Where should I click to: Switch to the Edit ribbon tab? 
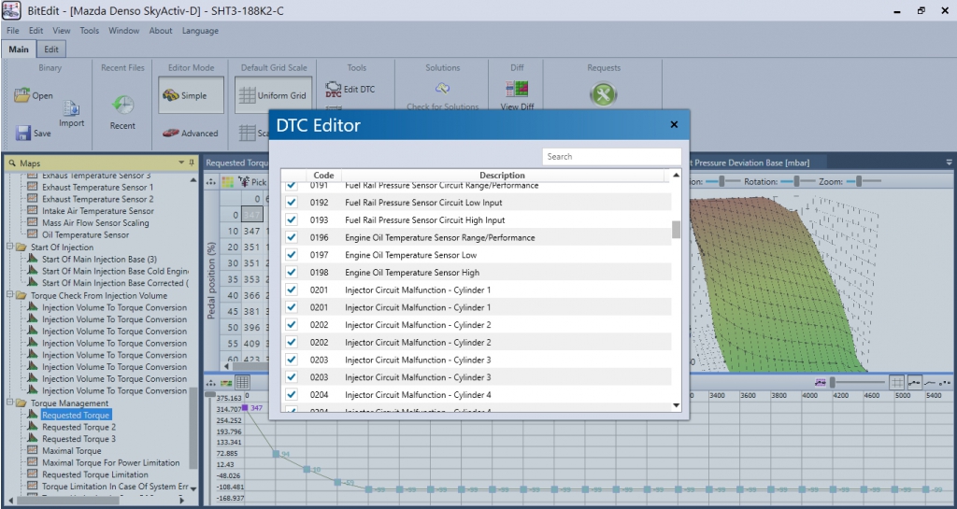pyautogui.click(x=51, y=49)
